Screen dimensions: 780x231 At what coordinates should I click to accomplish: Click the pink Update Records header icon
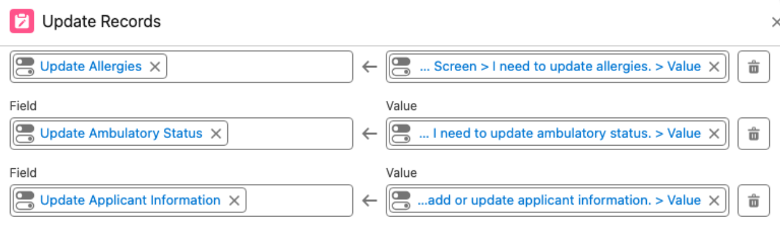click(x=22, y=22)
